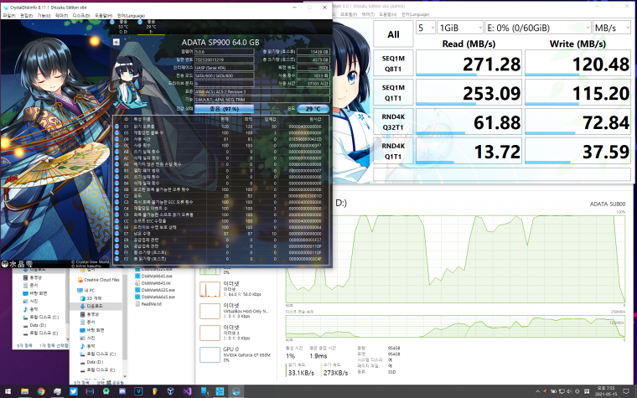Click the total host reads value 15439 GB
This screenshot has width=637, height=398.
[313, 52]
